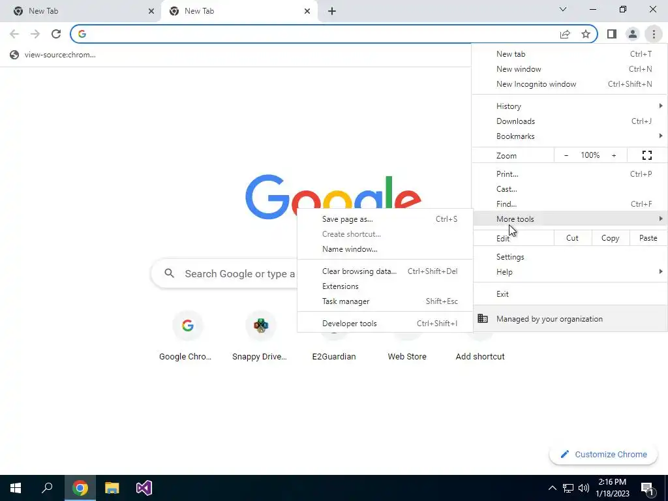The width and height of the screenshot is (668, 501).
Task: Click the view-source bookmark in bookmarks bar
Action: coord(53,55)
